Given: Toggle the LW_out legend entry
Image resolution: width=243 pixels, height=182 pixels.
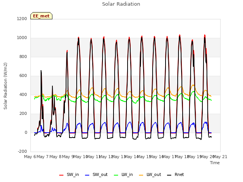Looking at the screenshot, I should point(150,174).
